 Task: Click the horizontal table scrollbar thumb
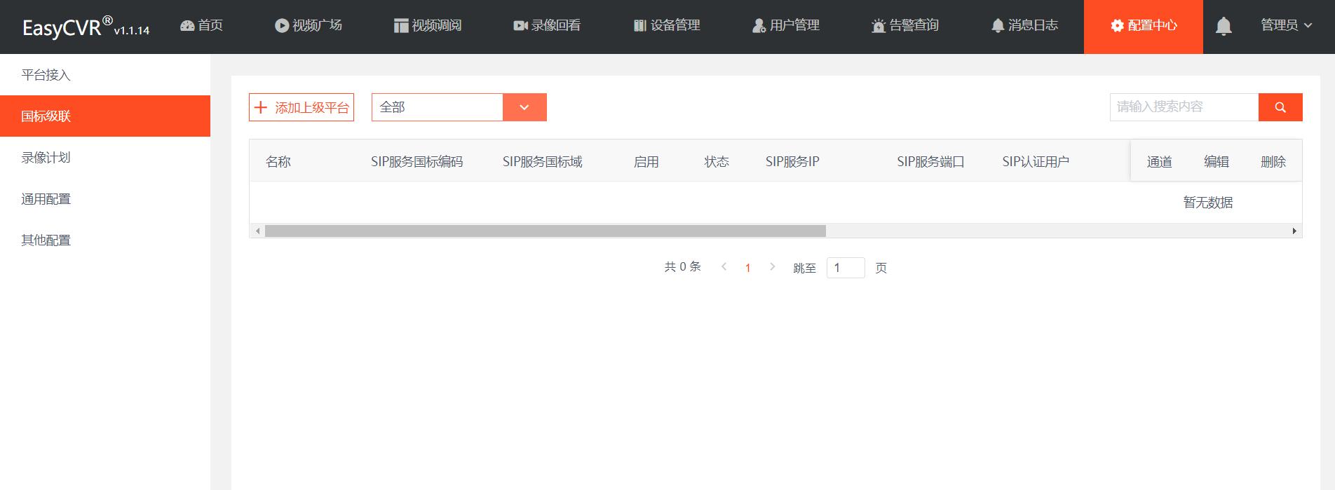pyautogui.click(x=545, y=231)
